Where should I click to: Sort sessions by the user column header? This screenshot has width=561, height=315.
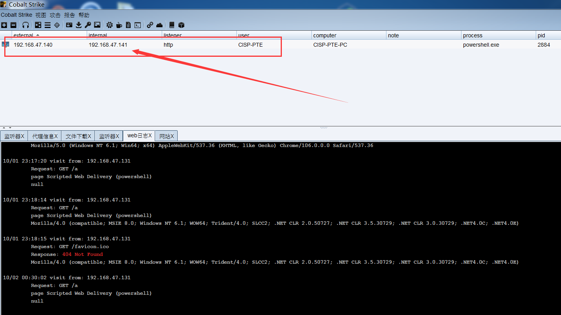[274, 35]
